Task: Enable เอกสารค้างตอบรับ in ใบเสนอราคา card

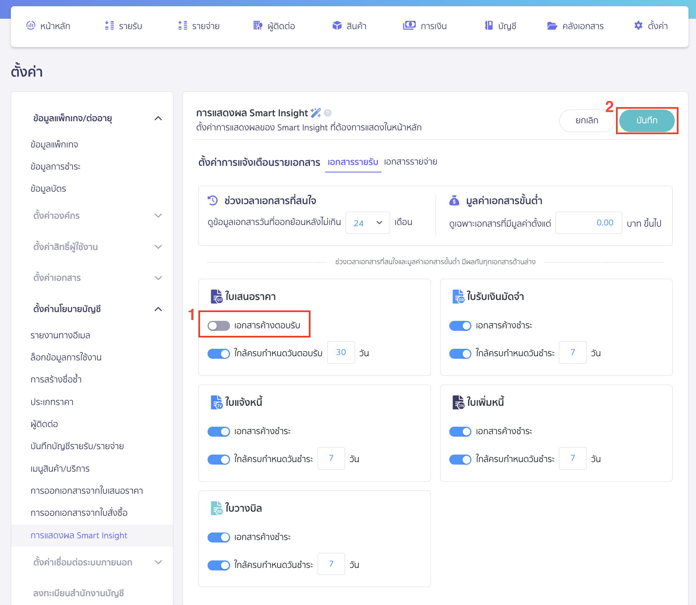Action: tap(218, 326)
